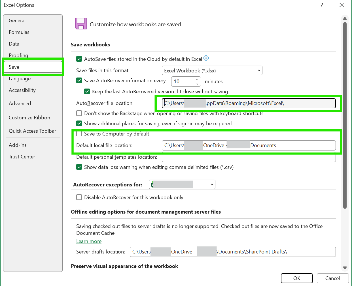Open the Trust Center category
The height and width of the screenshot is (286, 352).
pyautogui.click(x=33, y=157)
